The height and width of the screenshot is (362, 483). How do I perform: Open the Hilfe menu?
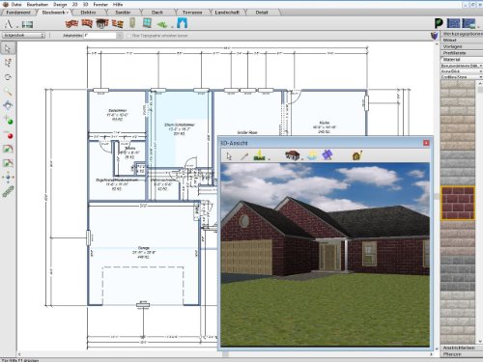118,5
